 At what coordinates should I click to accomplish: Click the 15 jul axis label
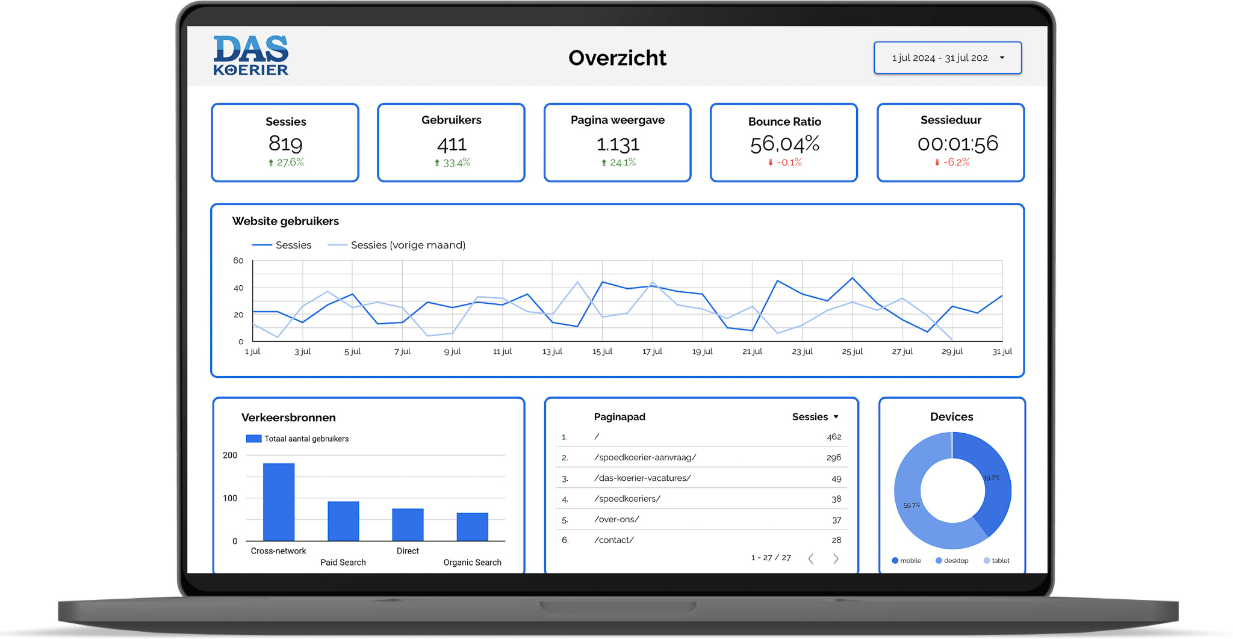tap(602, 351)
